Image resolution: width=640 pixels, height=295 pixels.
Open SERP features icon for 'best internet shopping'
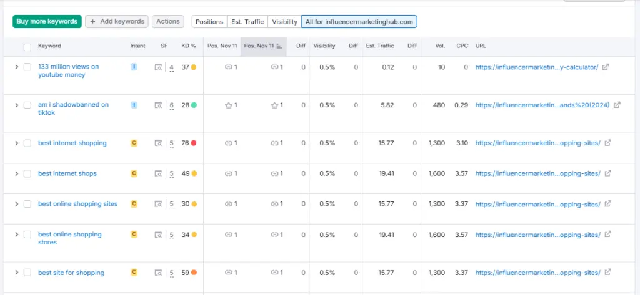coord(159,143)
